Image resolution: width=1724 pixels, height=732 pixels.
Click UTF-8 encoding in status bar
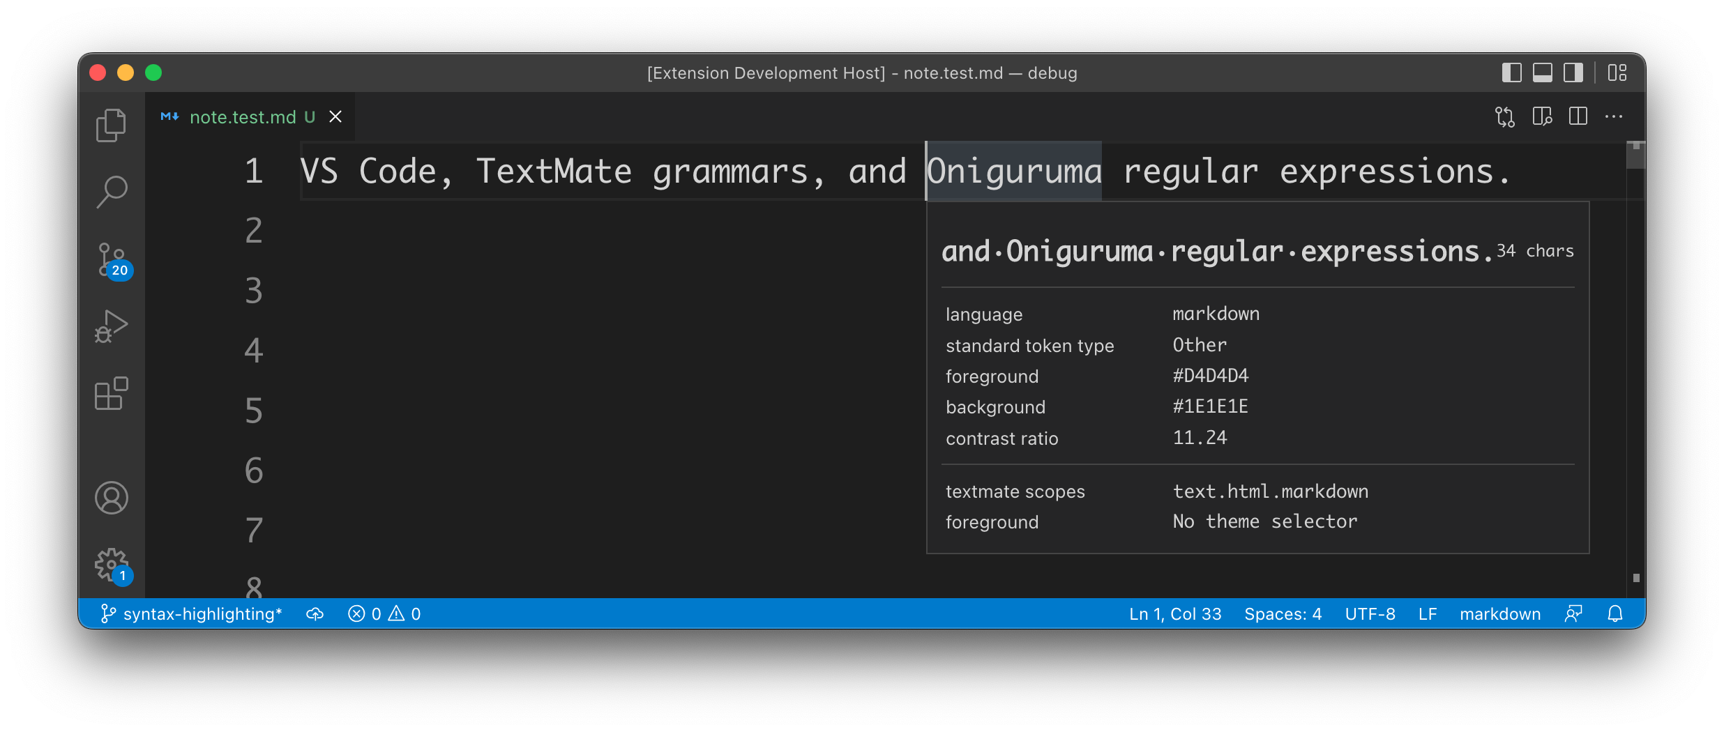click(x=1369, y=613)
